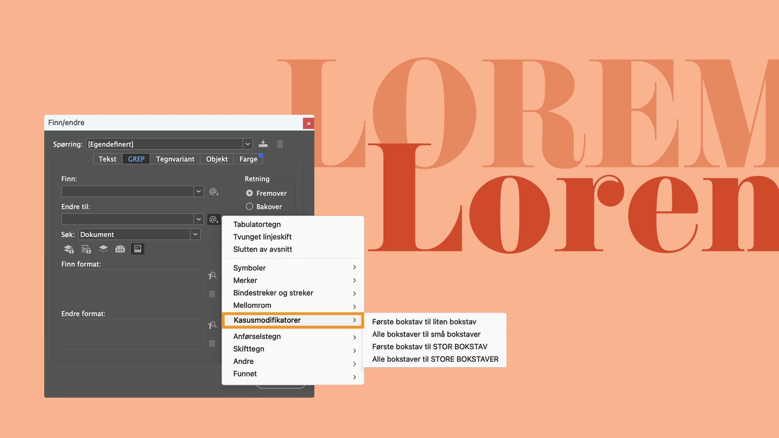Open the Søk Dokument scope dropdown

coord(195,234)
